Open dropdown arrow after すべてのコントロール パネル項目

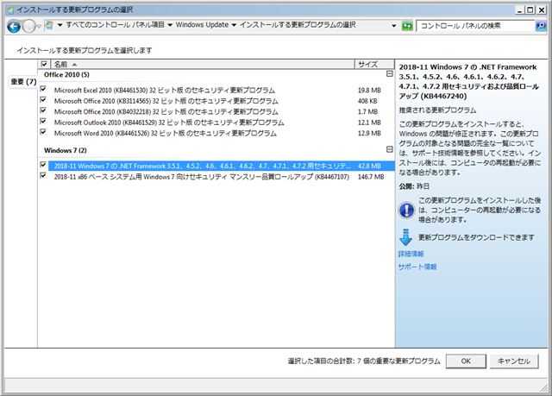[170, 25]
